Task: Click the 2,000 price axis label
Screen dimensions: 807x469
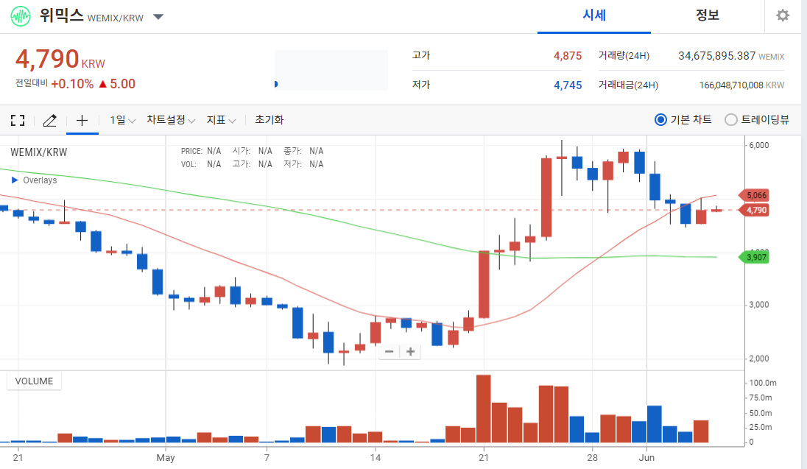Action: pos(758,359)
